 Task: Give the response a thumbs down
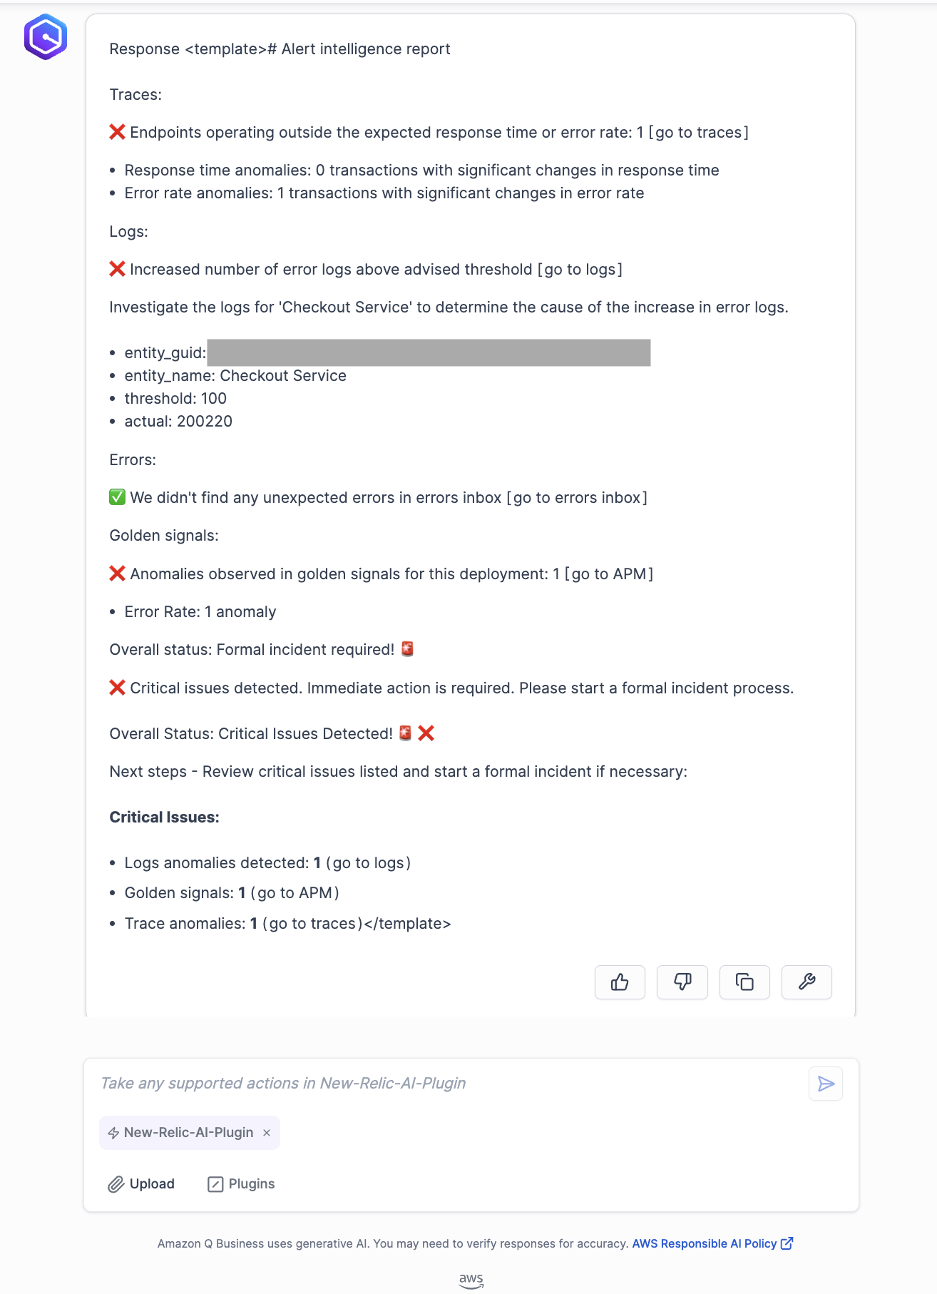tap(682, 982)
